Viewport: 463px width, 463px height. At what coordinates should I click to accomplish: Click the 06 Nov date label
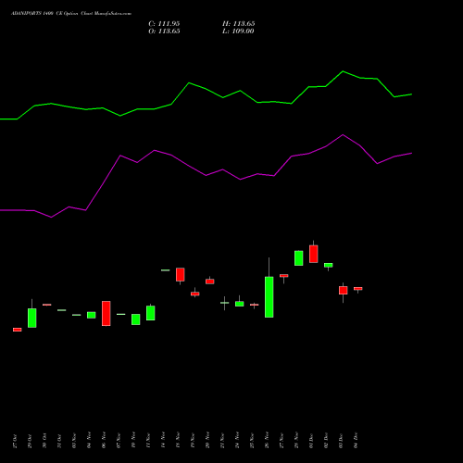tap(104, 441)
